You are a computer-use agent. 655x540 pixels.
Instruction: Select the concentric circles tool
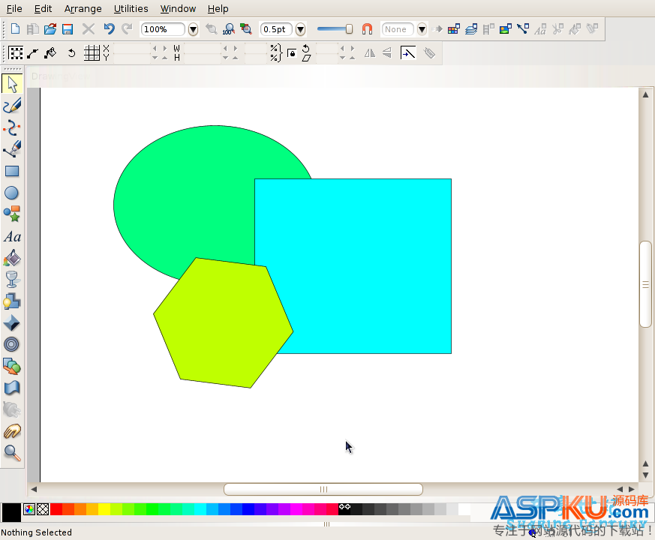12,344
